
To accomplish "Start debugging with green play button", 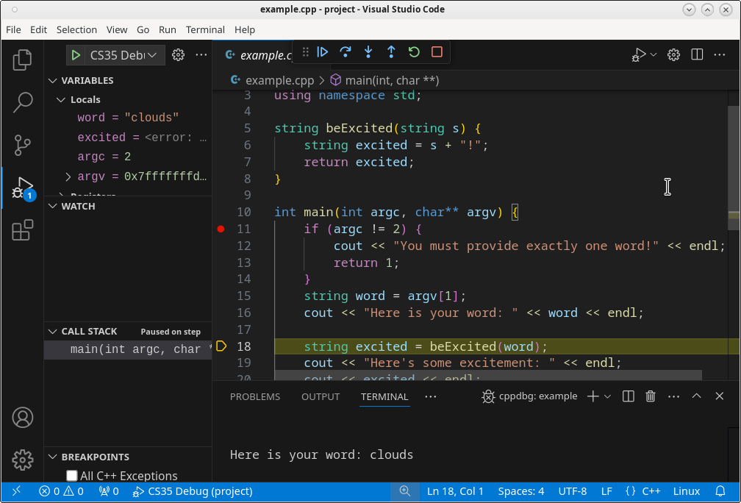I will point(75,55).
